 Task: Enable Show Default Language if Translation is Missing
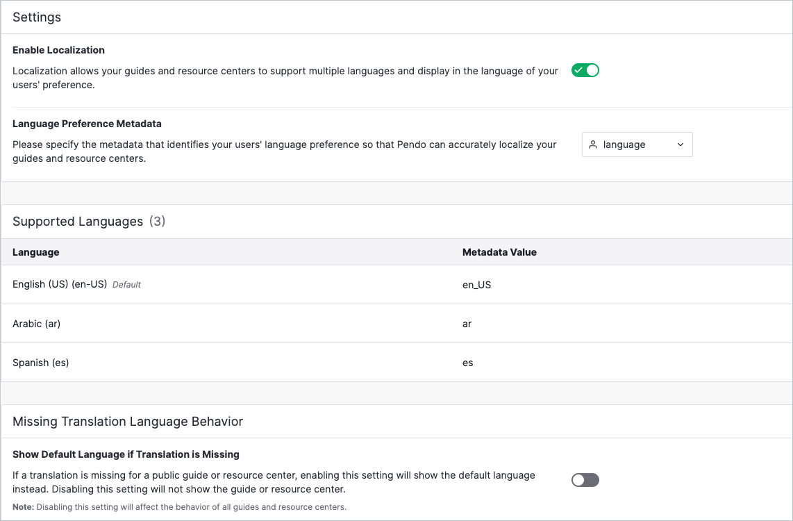coord(585,480)
